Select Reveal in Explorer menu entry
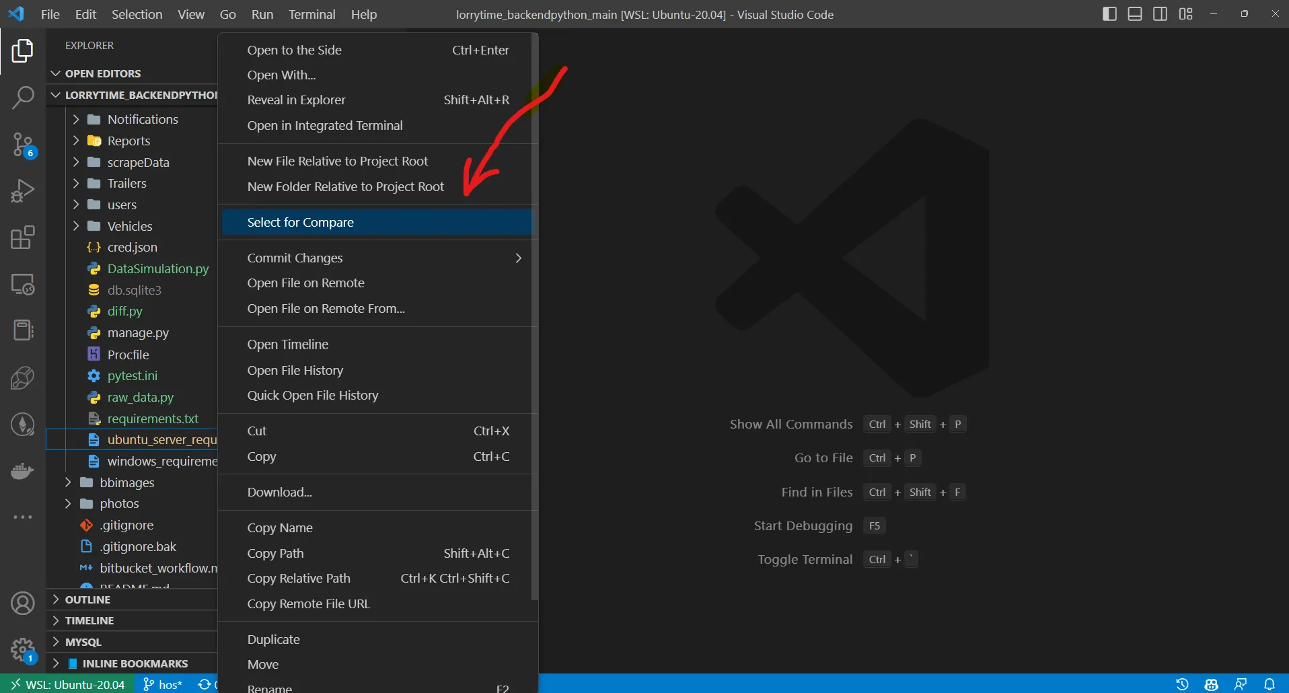Image resolution: width=1289 pixels, height=693 pixels. point(377,100)
